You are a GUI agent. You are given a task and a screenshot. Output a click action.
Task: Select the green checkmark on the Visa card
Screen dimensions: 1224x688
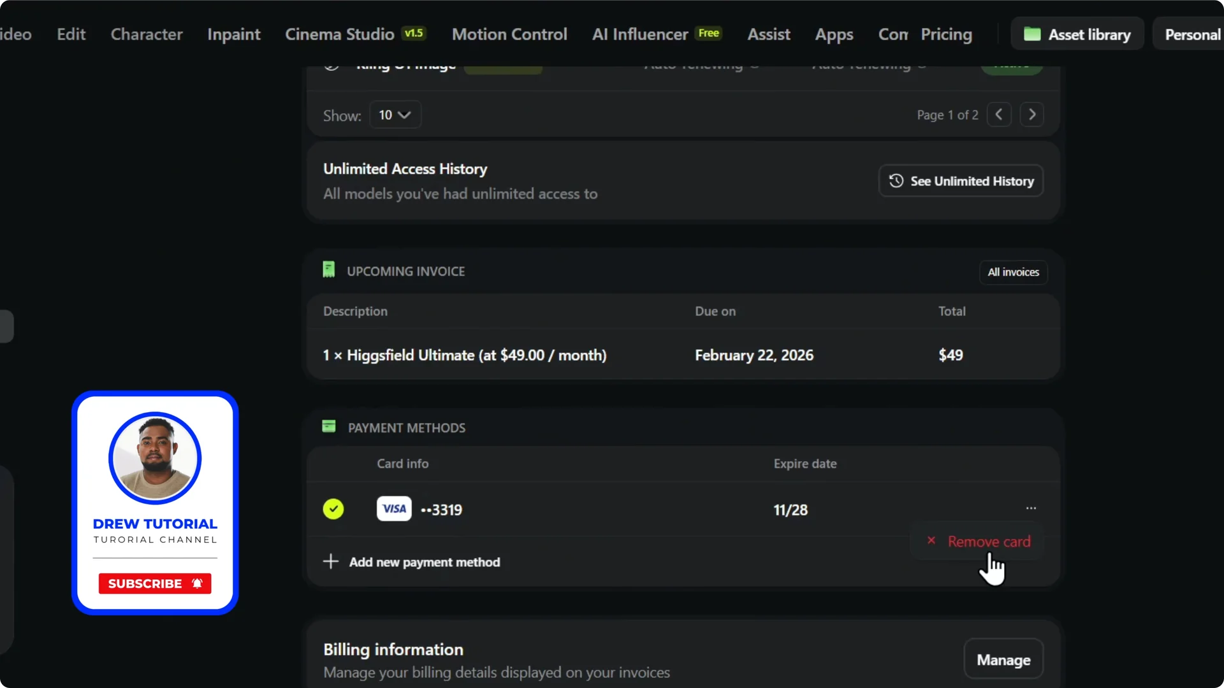[333, 509]
